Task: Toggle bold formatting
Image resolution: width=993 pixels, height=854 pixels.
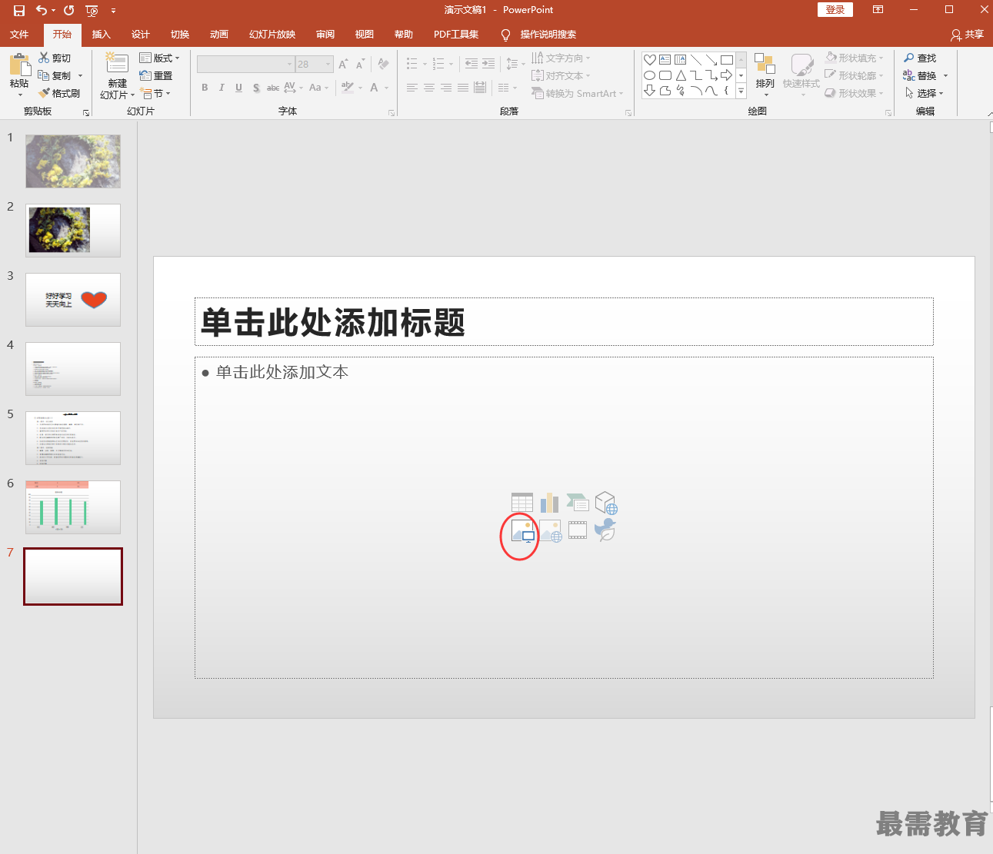Action: pos(205,88)
